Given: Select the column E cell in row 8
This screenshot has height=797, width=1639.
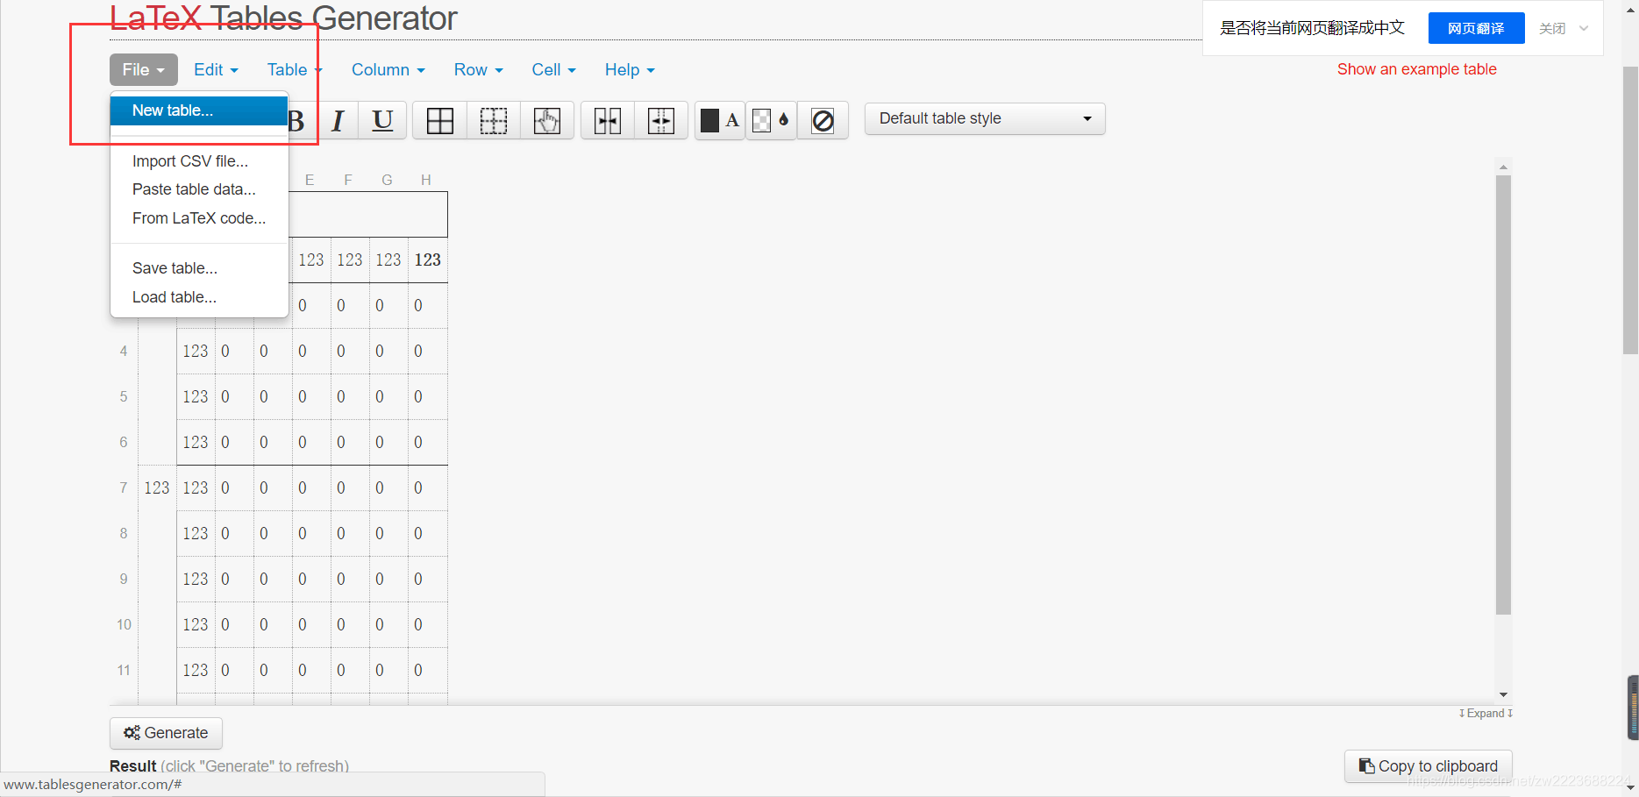Looking at the screenshot, I should tap(311, 533).
